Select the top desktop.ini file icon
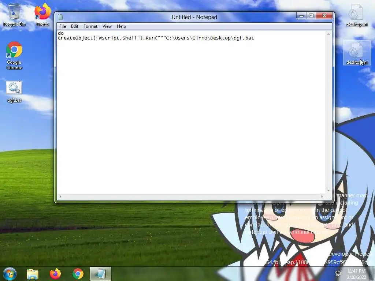Screen dimensions: 375x281 (x=357, y=15)
